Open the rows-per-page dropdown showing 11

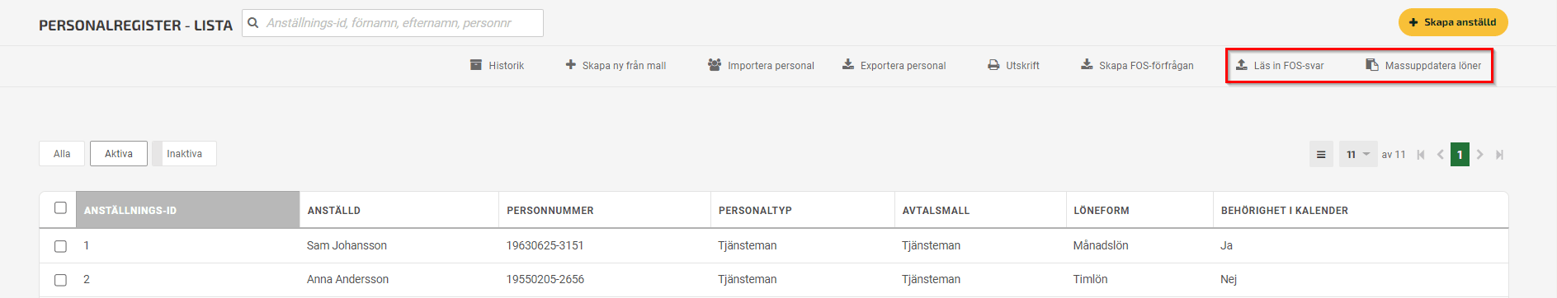(x=1358, y=154)
